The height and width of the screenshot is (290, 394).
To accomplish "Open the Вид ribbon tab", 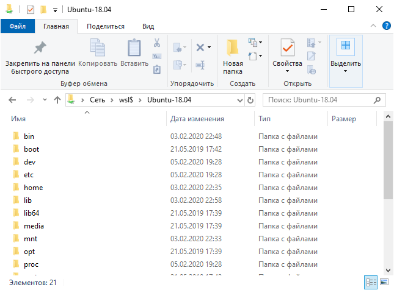I will click(x=148, y=26).
